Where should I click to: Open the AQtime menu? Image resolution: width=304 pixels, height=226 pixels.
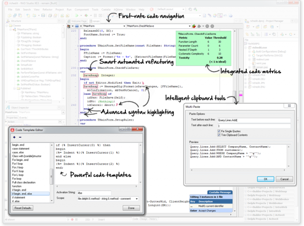(x=118, y=9)
